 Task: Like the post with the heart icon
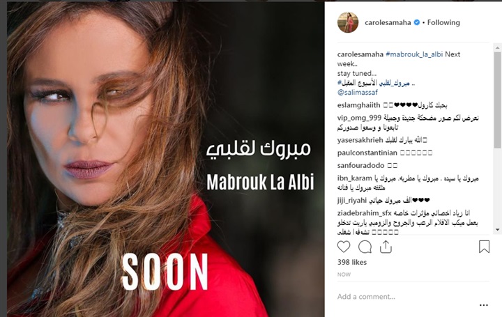pyautogui.click(x=344, y=247)
